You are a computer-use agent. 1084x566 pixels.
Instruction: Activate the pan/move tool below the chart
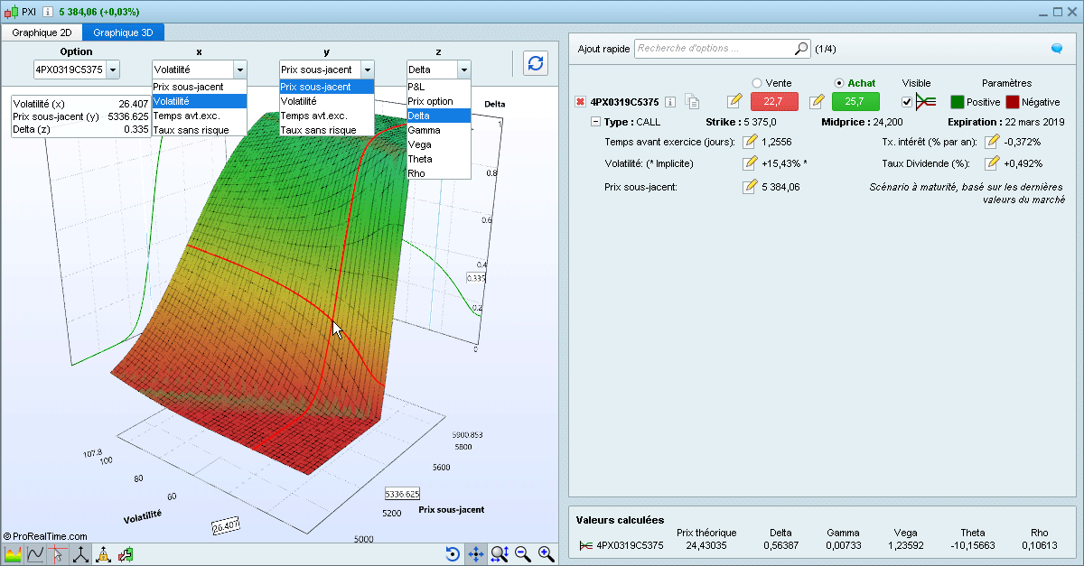[475, 554]
